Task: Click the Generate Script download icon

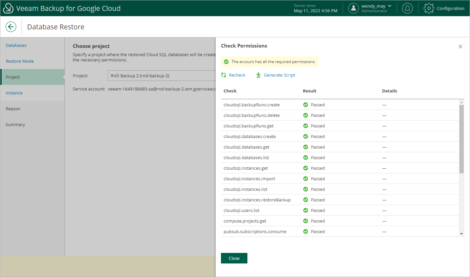Action: pos(258,75)
